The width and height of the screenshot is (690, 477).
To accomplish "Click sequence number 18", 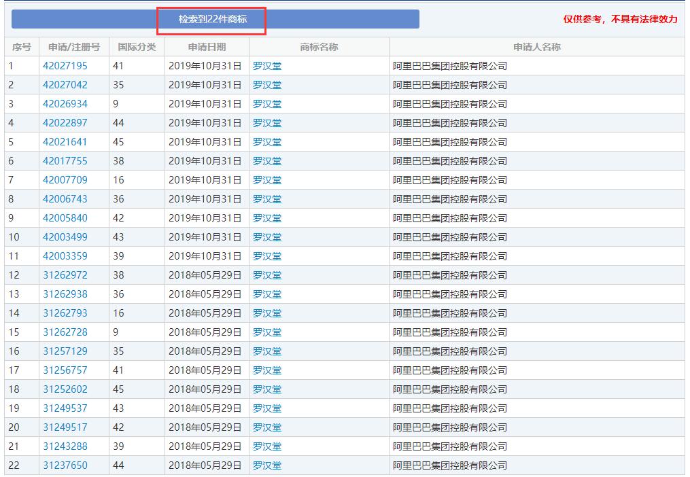I will point(14,389).
